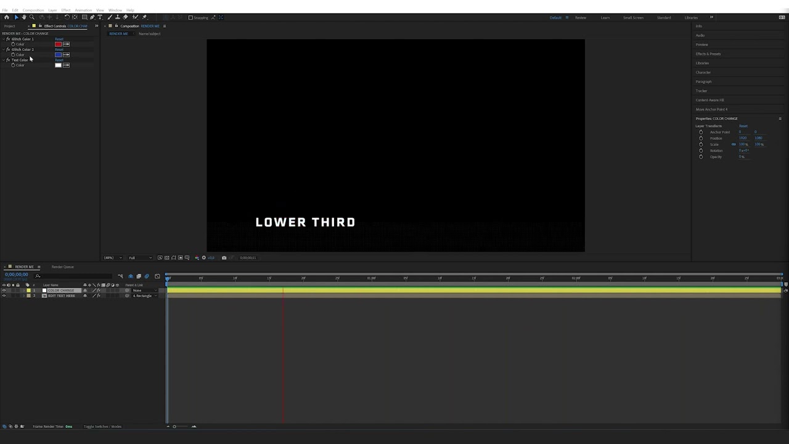
Task: Select the Brush tool
Action: pyautogui.click(x=110, y=17)
